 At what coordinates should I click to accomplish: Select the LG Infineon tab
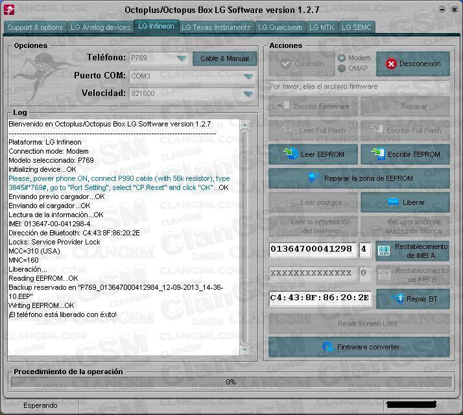(156, 27)
